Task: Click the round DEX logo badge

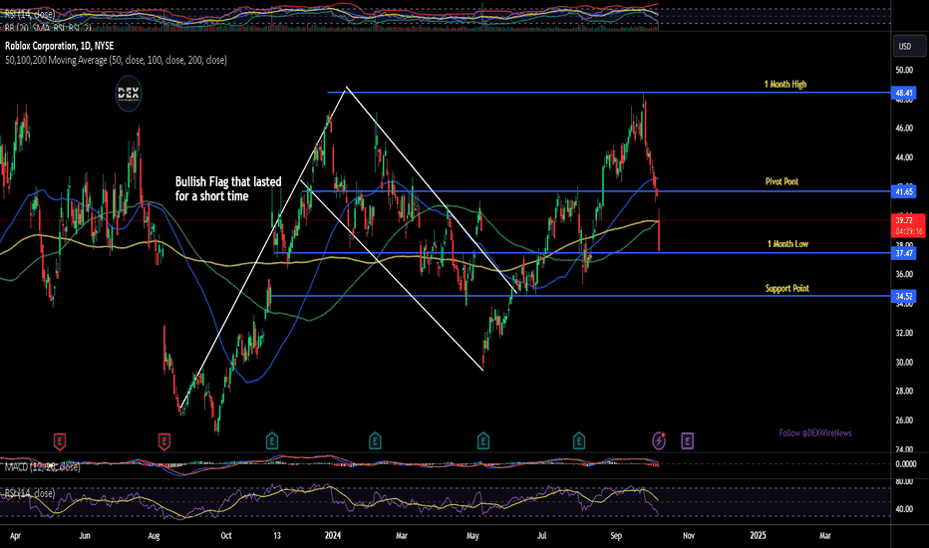Action: (x=128, y=94)
